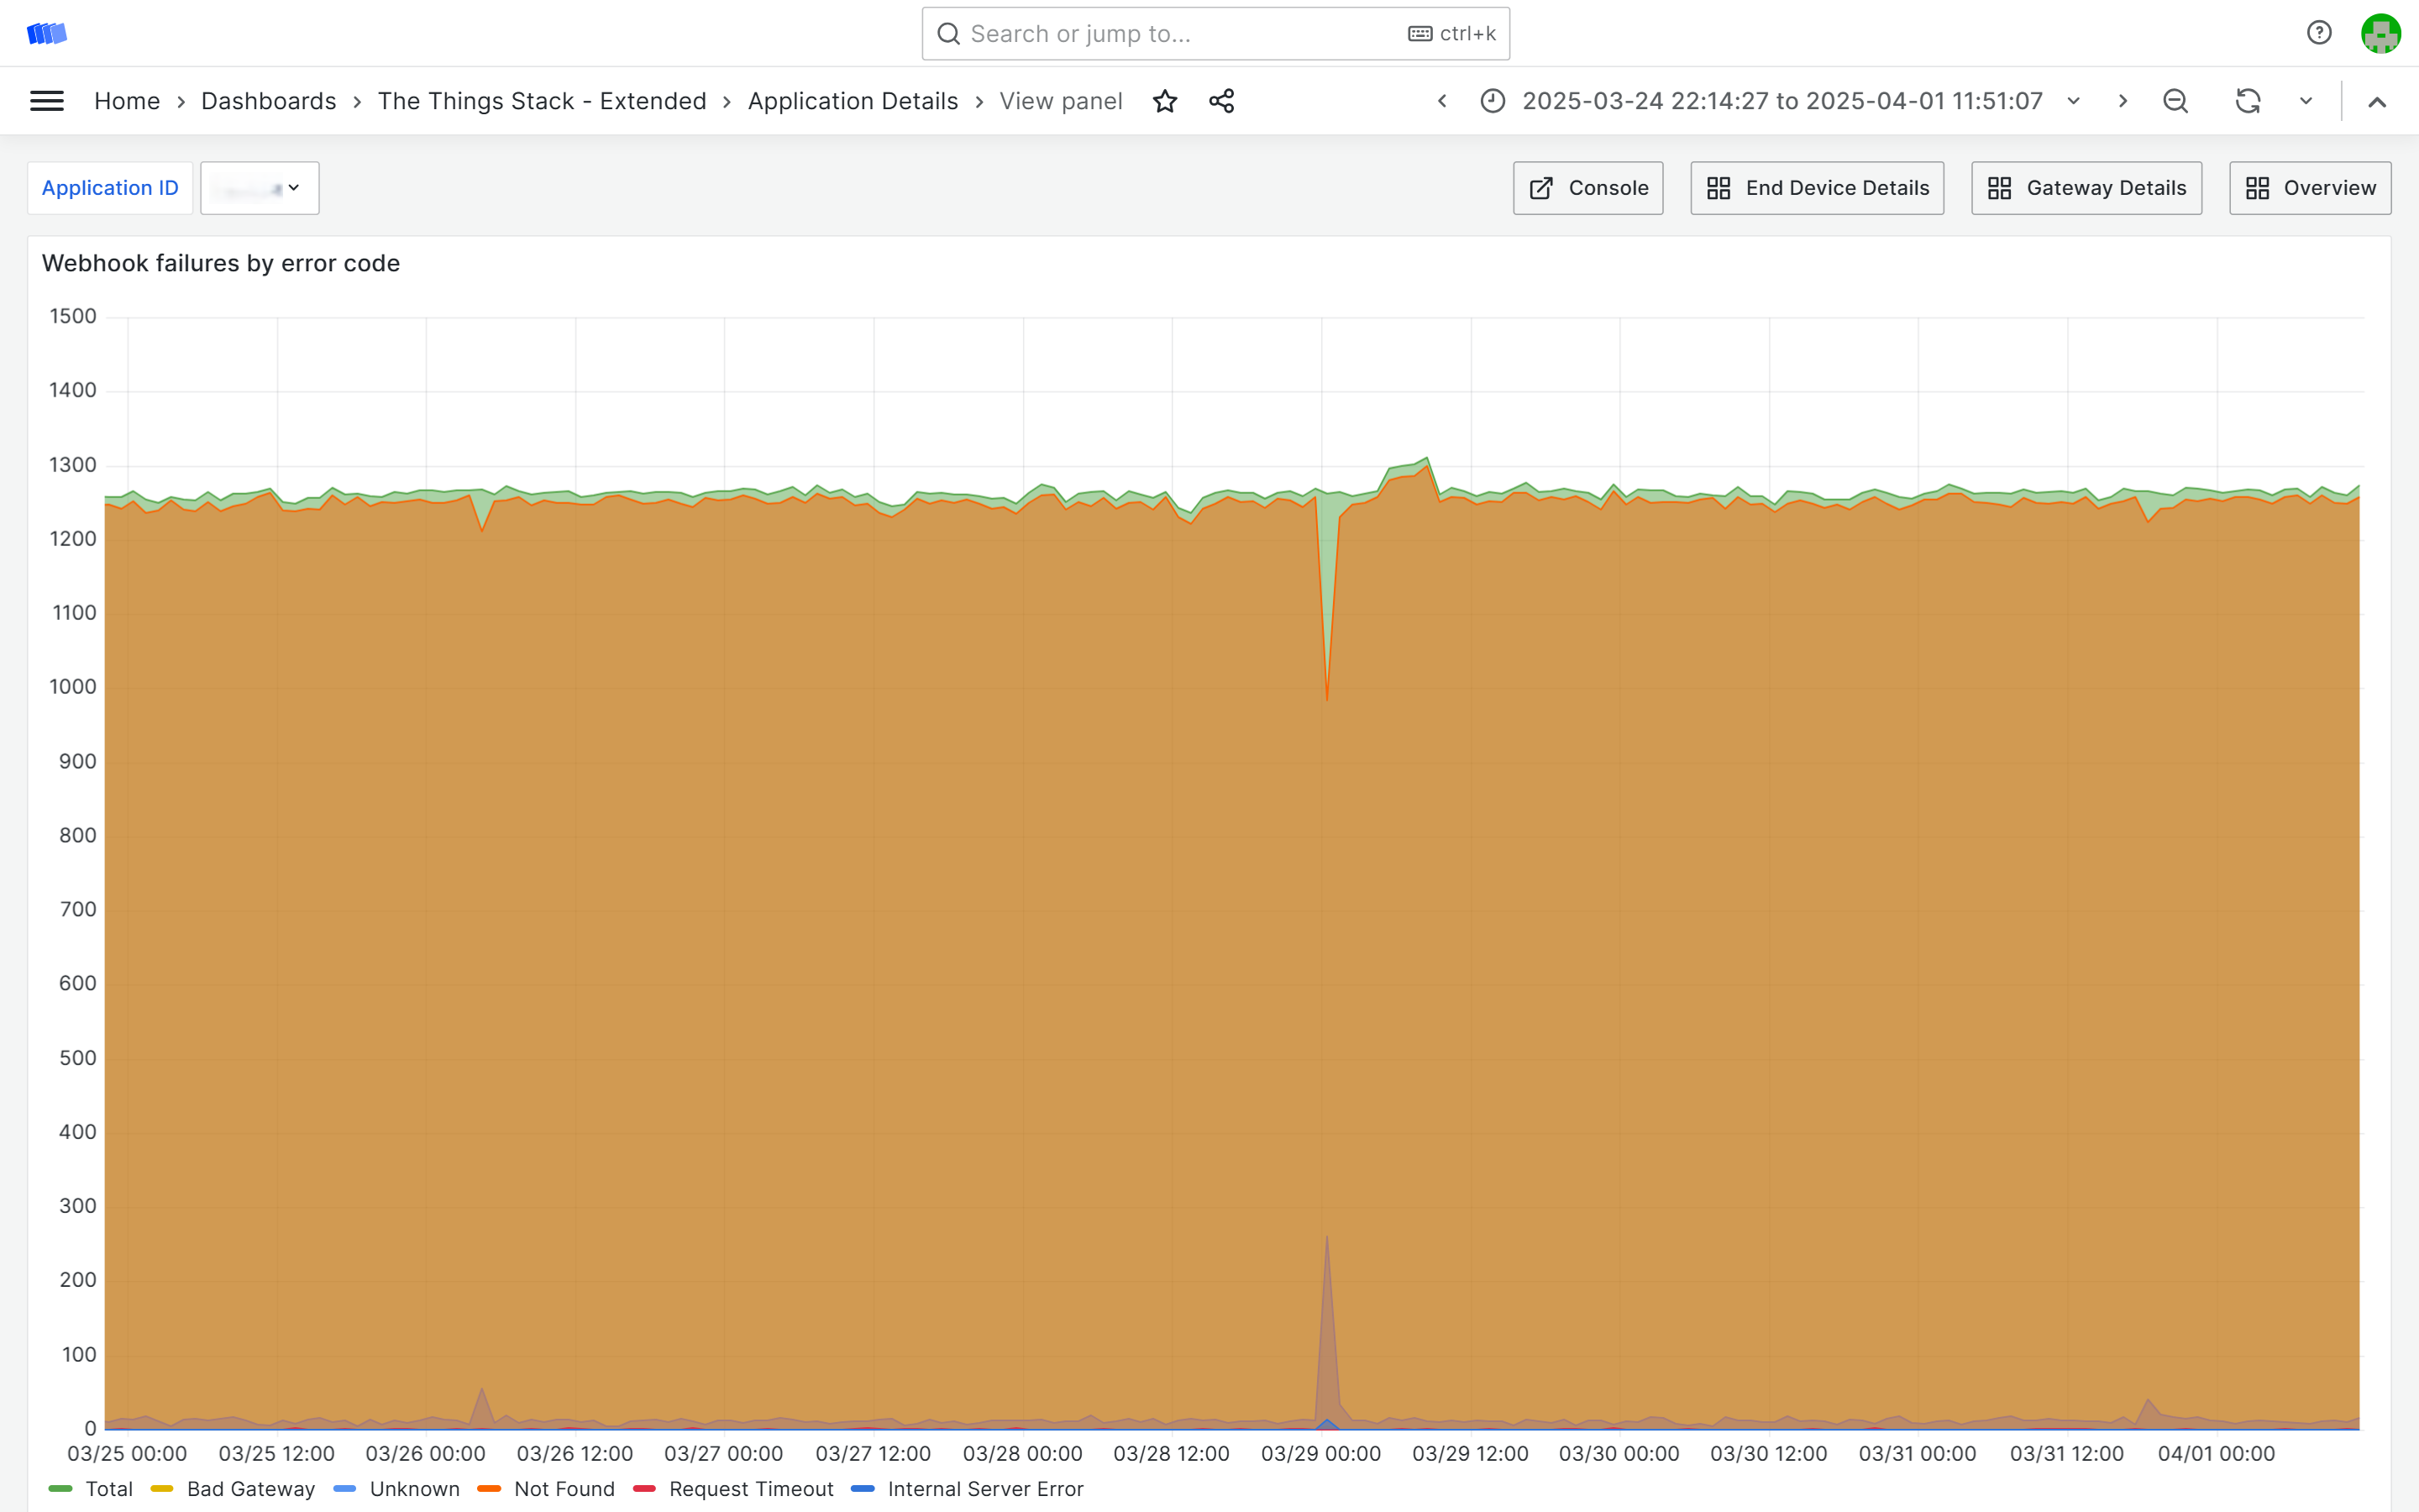Open the Console external link
The height and width of the screenshot is (1512, 2419).
tap(1587, 187)
